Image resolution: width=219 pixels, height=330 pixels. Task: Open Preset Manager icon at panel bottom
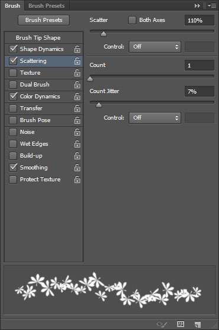point(181,324)
